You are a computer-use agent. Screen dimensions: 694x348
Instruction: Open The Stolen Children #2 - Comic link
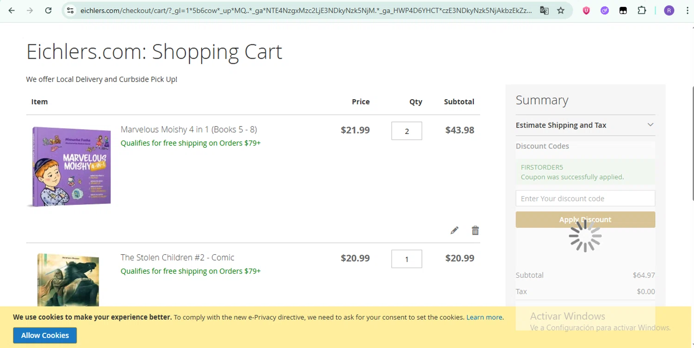177,257
